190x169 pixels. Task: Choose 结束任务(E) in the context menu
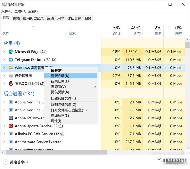71,81
